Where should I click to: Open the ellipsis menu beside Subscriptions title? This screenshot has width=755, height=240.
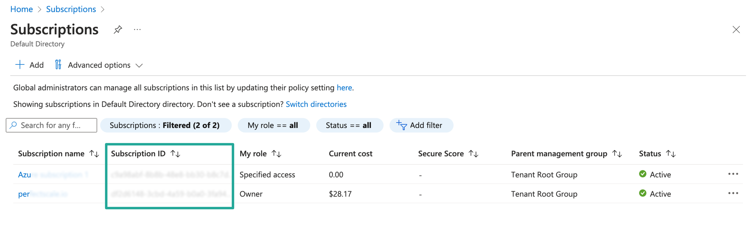pyautogui.click(x=137, y=30)
